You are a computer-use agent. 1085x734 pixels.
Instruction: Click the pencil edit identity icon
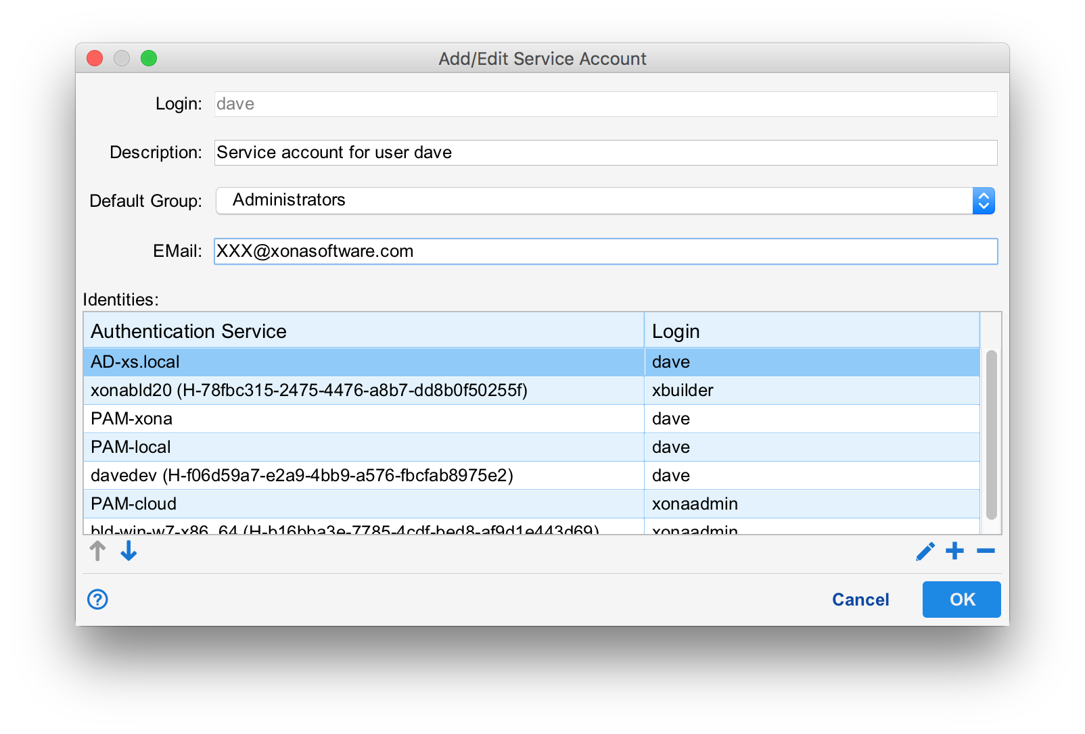[925, 552]
